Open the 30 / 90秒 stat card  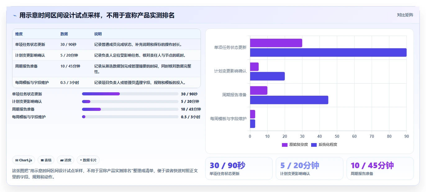tap(239, 168)
